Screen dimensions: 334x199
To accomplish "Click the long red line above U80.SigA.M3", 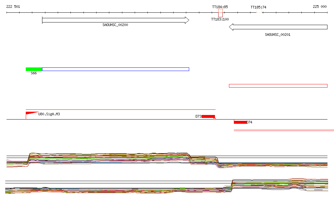I will tap(121, 110).
